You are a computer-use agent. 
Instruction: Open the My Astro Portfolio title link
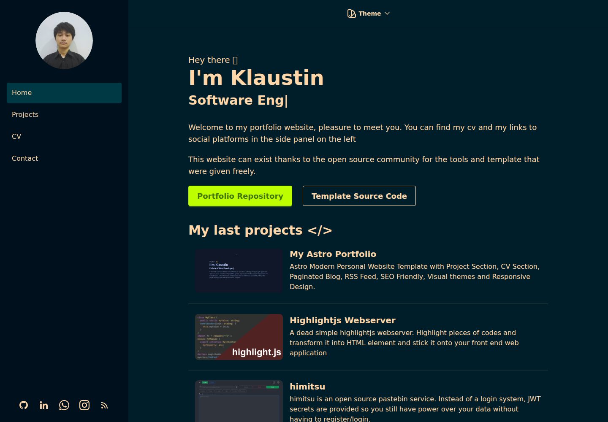[x=333, y=254]
